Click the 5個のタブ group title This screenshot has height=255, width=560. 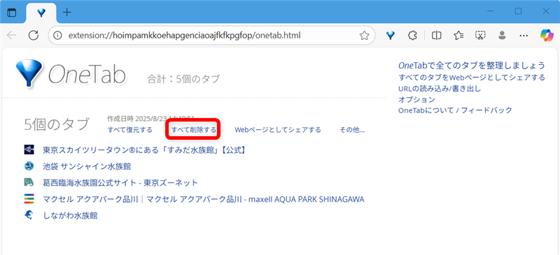(x=57, y=124)
